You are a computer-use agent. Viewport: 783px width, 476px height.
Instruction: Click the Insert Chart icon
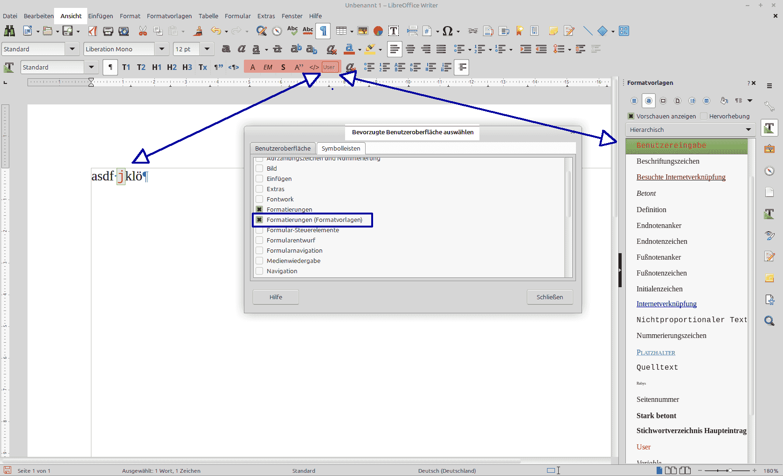378,31
